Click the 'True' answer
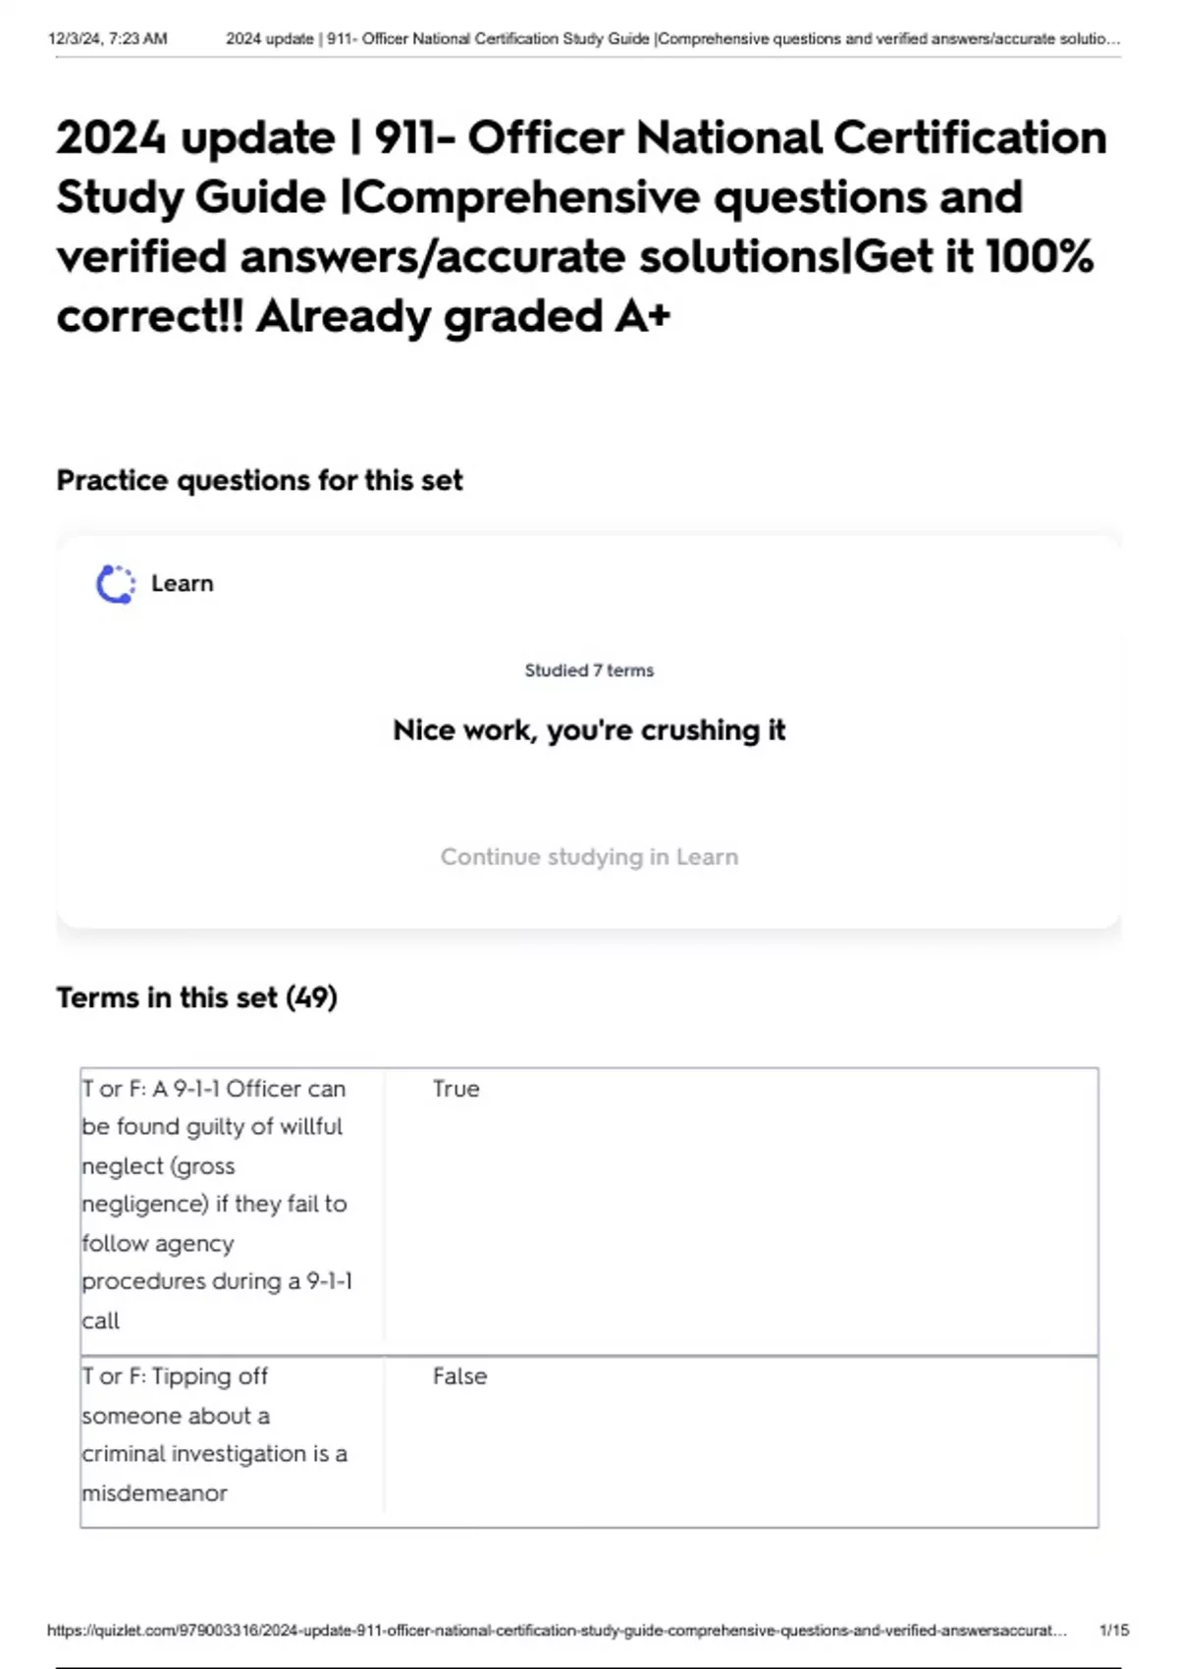1178x1669 pixels. coord(455,1089)
